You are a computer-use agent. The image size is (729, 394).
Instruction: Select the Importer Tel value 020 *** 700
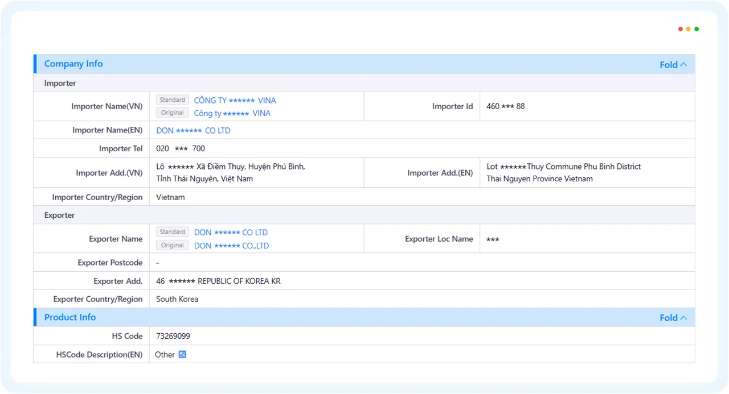point(181,148)
